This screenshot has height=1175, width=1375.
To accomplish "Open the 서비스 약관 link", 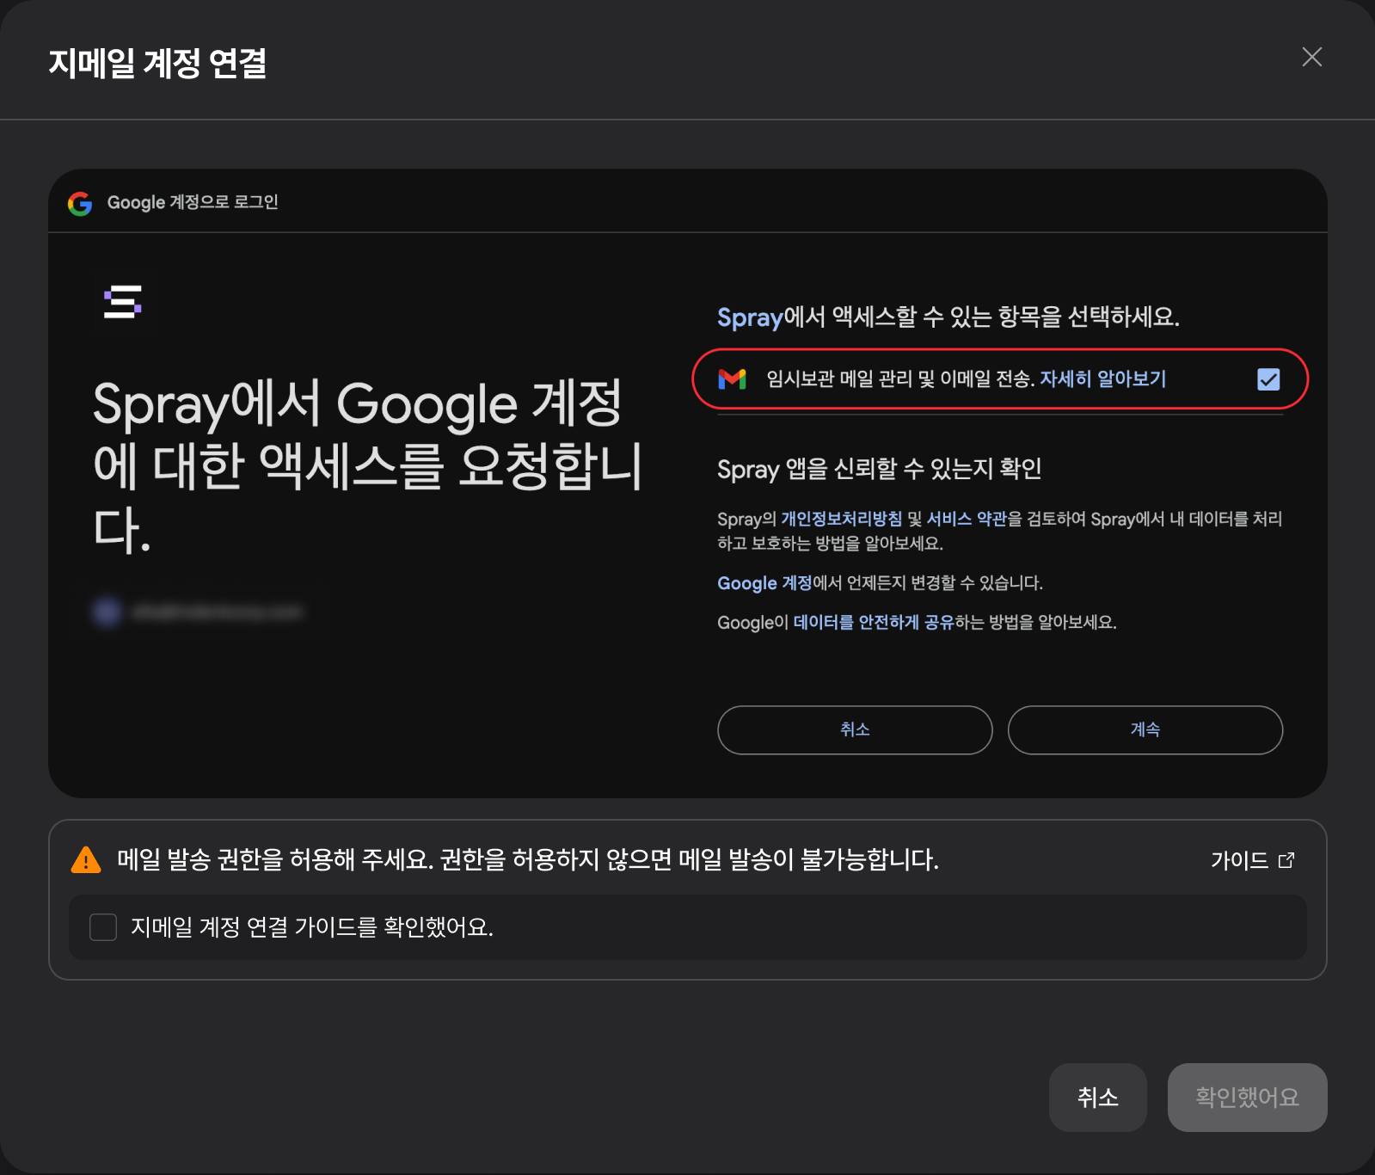I will point(966,519).
